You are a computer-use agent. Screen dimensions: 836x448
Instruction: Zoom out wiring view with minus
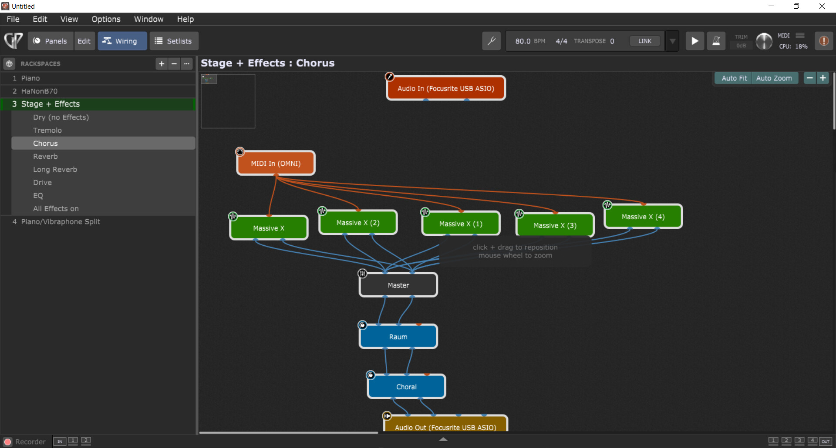[809, 78]
